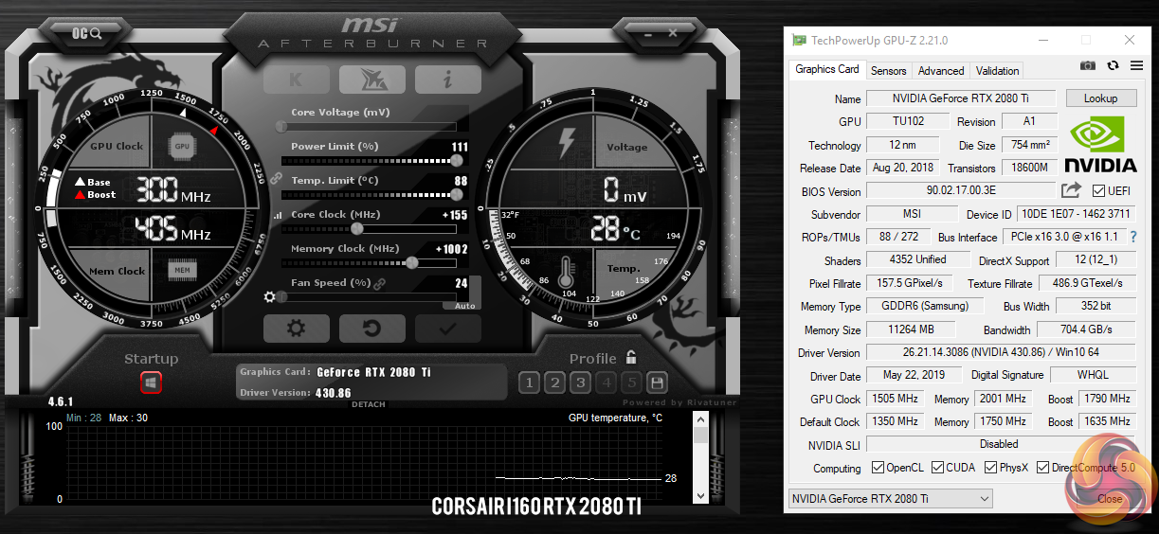Click the MSI dragon-logo button
This screenshot has width=1159, height=534.
(x=371, y=80)
